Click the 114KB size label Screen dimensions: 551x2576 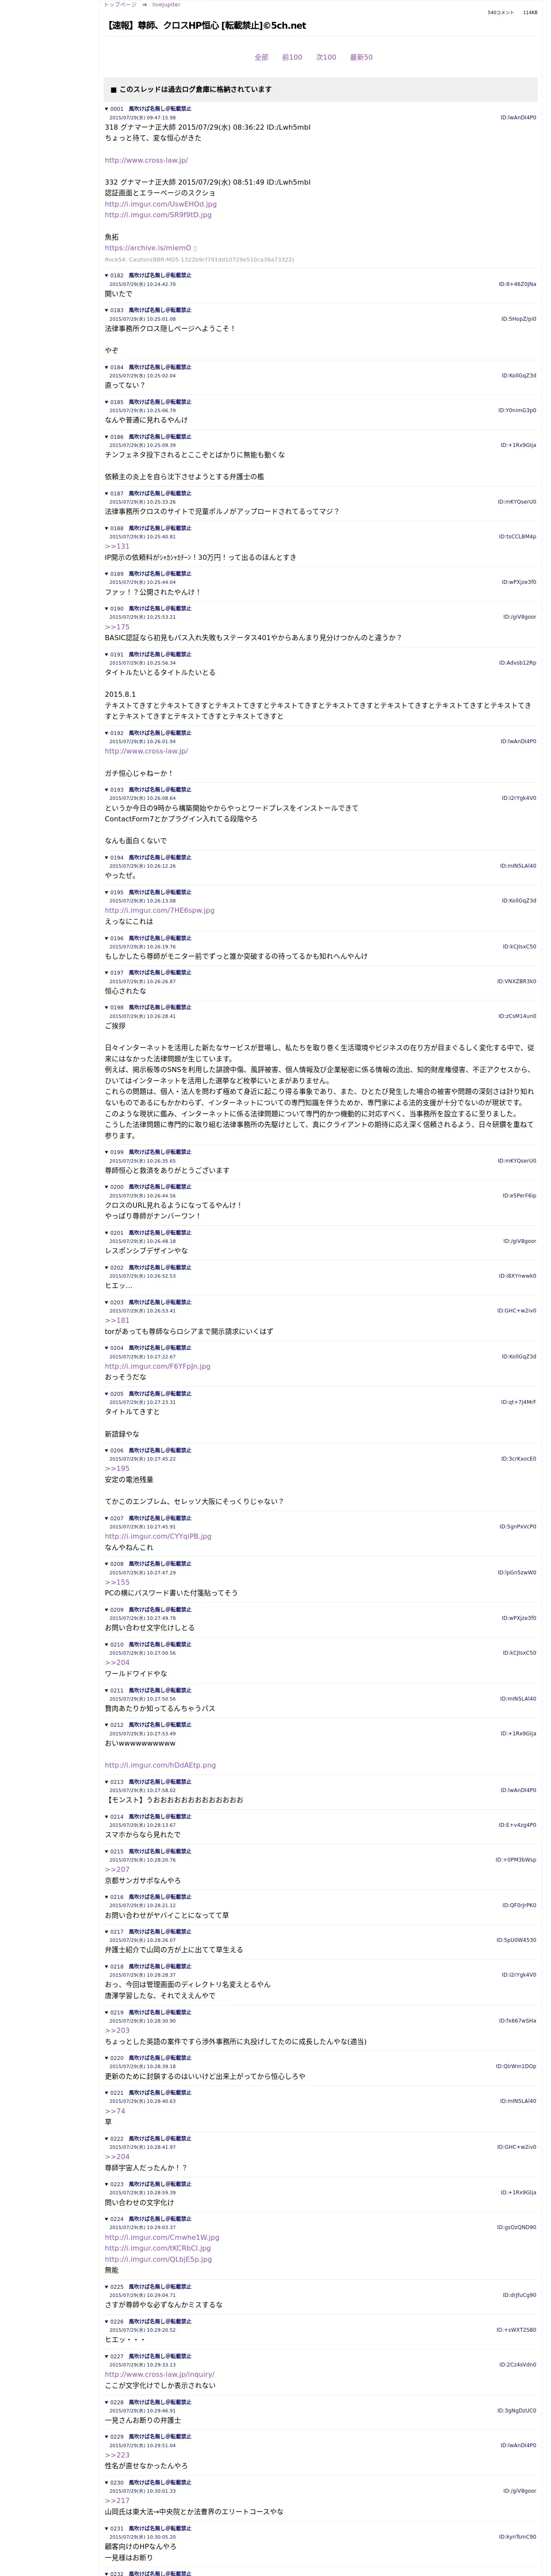pos(530,13)
